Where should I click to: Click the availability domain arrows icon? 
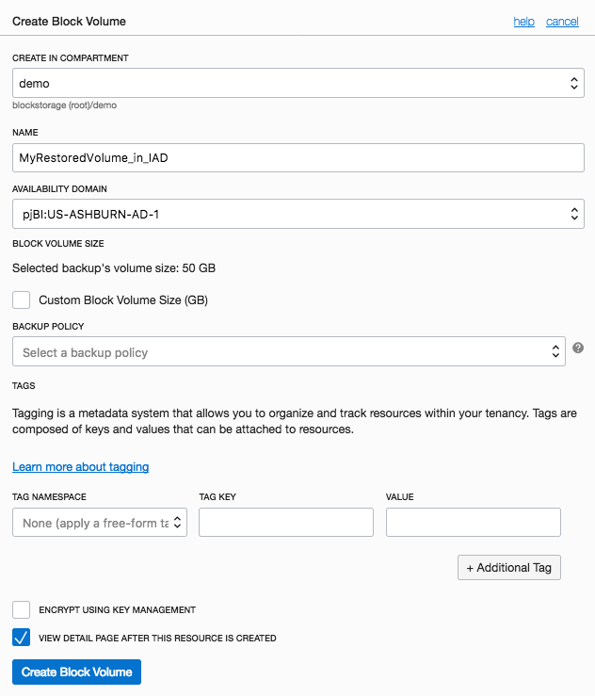pos(574,214)
